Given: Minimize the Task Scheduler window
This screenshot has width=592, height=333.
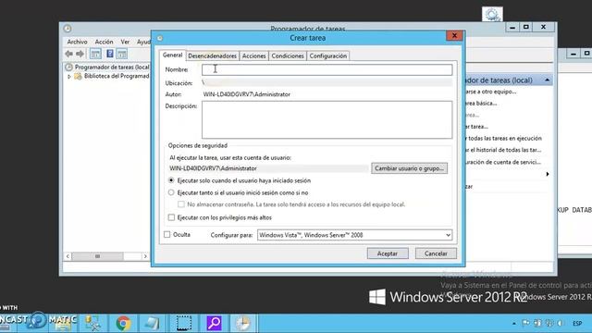Looking at the screenshot, I should pyautogui.click(x=512, y=27).
